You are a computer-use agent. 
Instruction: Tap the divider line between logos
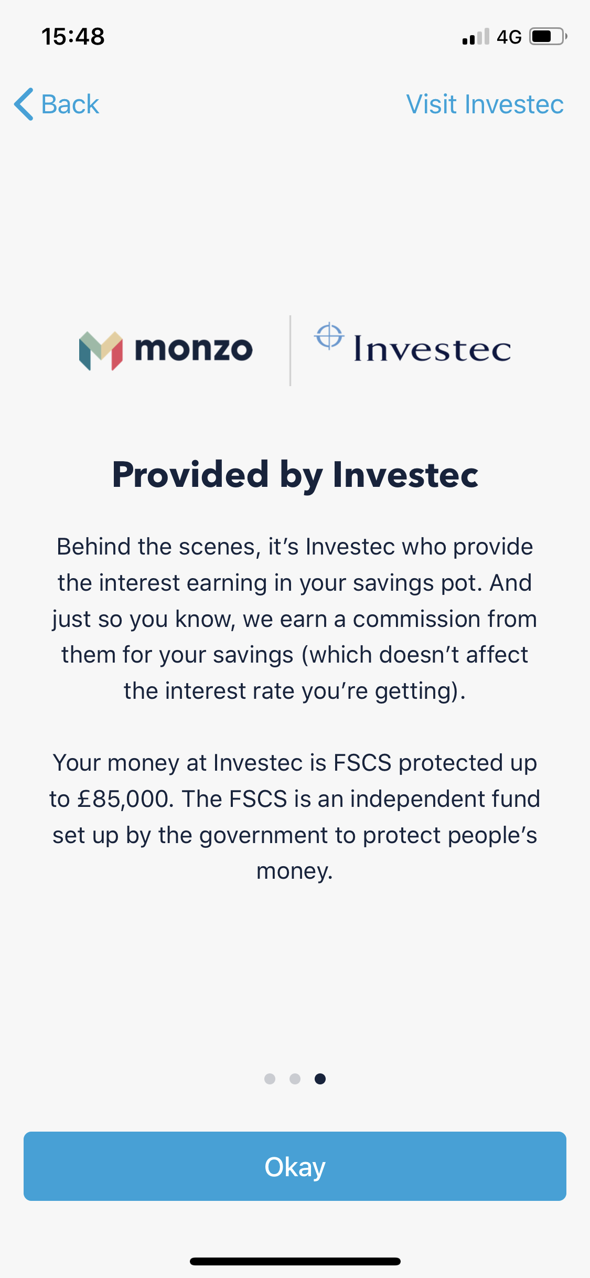[x=290, y=350]
